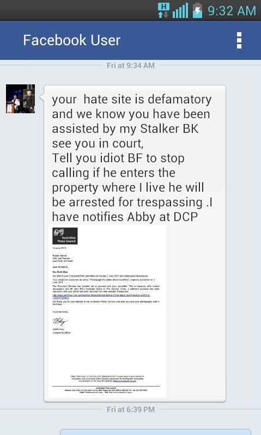The height and width of the screenshot is (435, 261).
Task: Tap the "Fri at 6:39 PM" timestamp
Action: (131, 409)
